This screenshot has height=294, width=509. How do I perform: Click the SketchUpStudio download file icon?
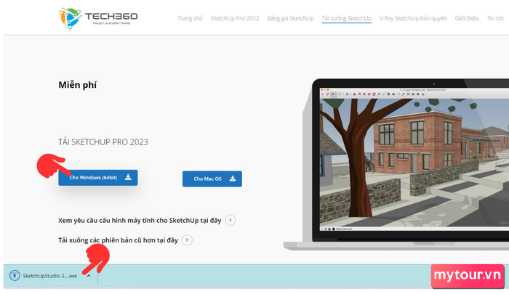point(15,276)
